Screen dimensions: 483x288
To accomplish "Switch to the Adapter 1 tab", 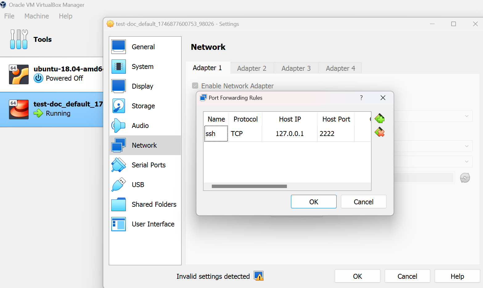I will 207,68.
